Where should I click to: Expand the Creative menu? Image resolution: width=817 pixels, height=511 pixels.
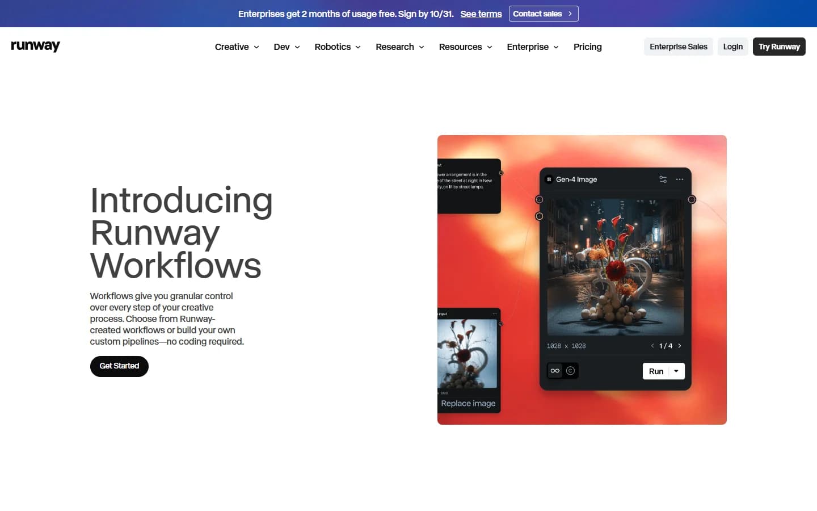(x=237, y=47)
